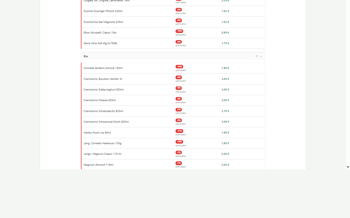Click -5% badge for Cremissimo Schokolad.Eis
350x218 pixels.
click(179, 110)
